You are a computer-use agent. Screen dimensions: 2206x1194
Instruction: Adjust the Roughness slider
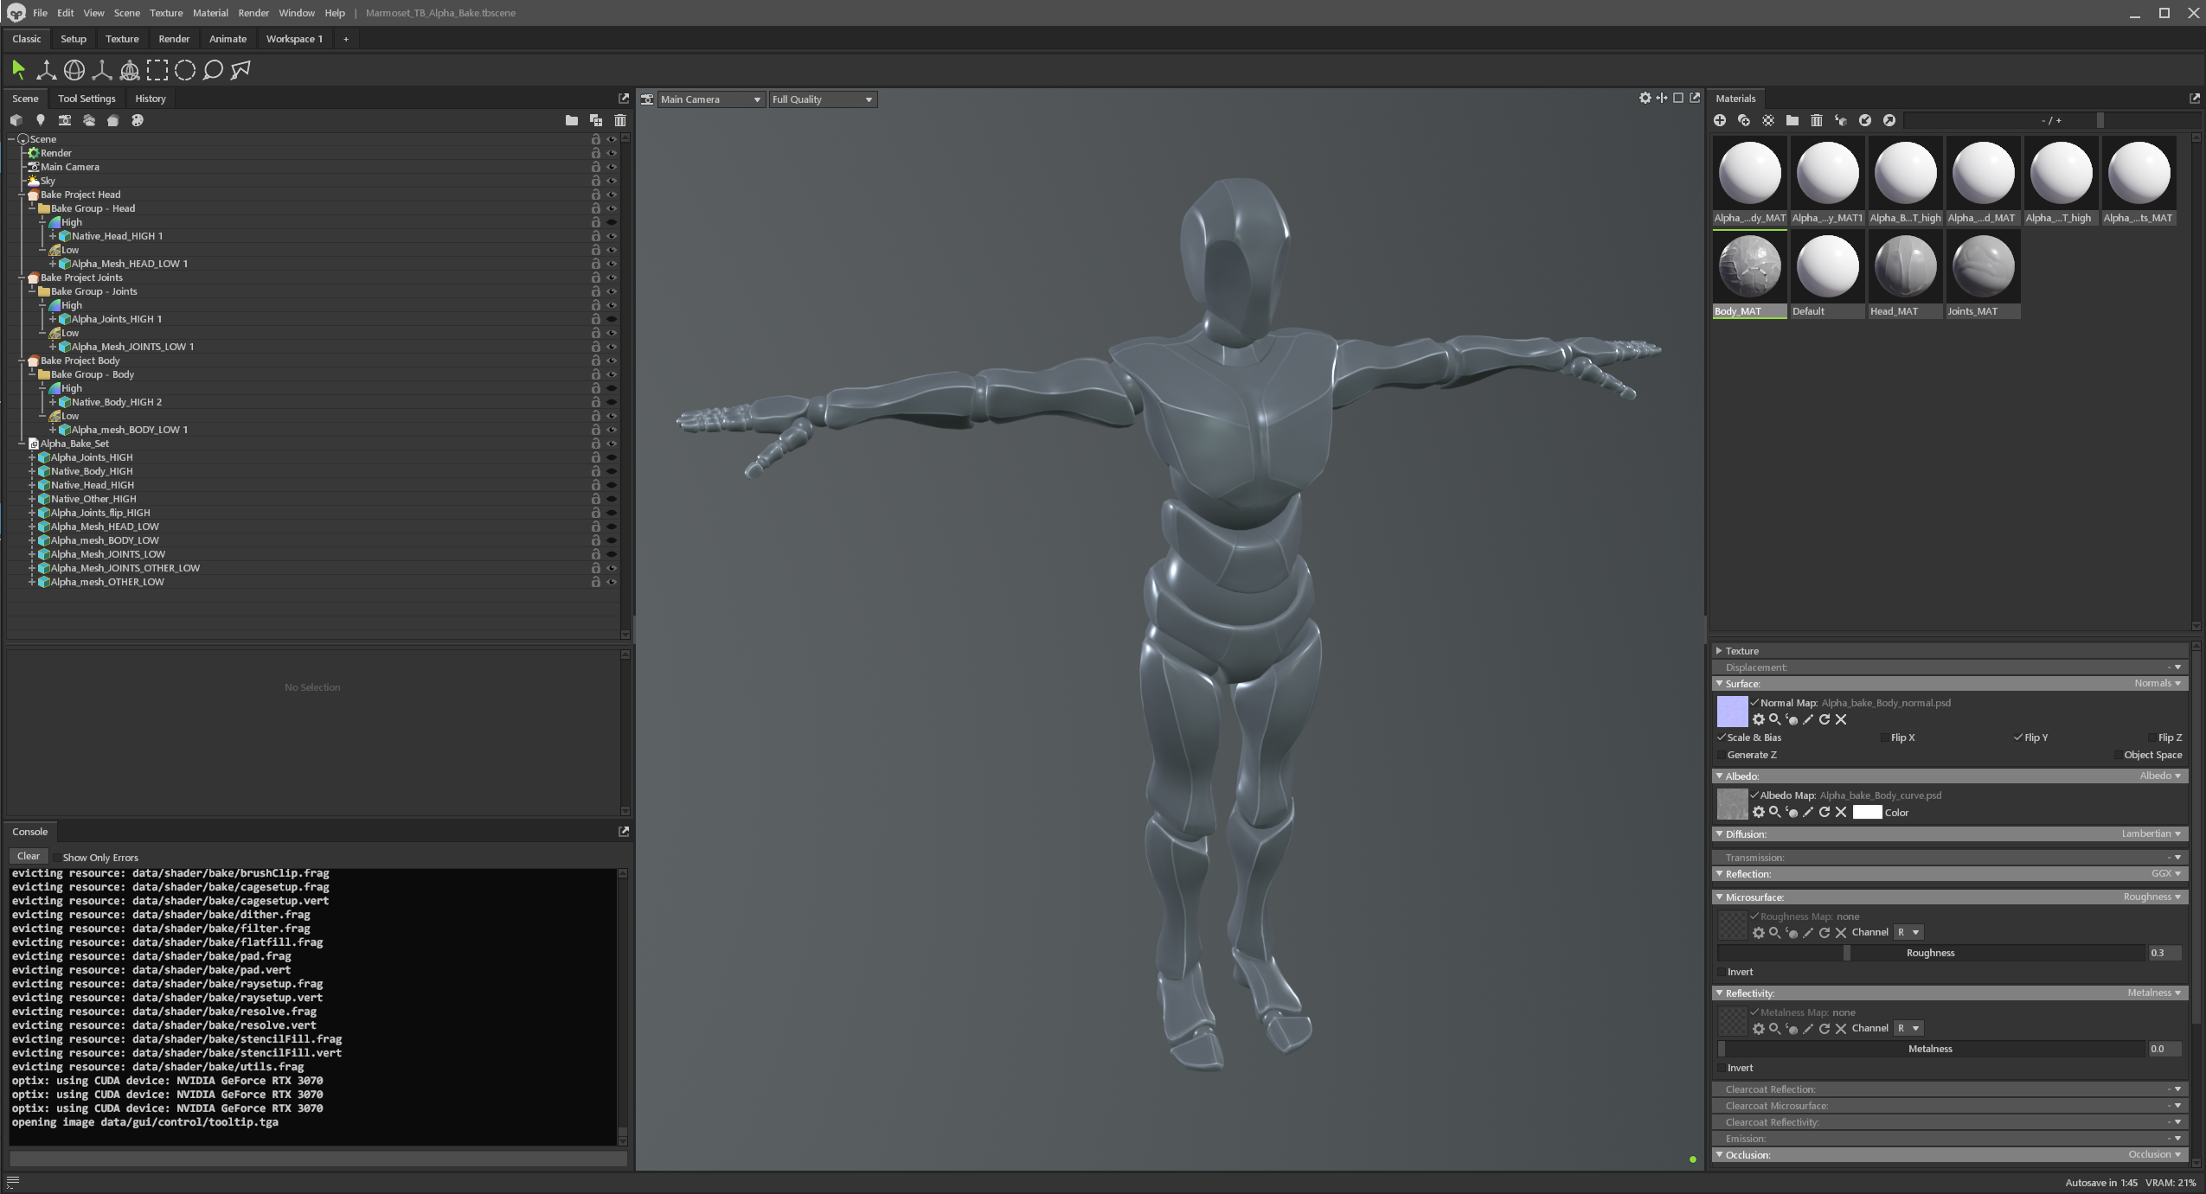(1931, 953)
